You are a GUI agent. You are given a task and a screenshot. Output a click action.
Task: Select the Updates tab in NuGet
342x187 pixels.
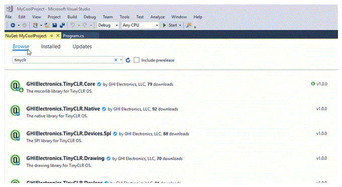click(82, 47)
